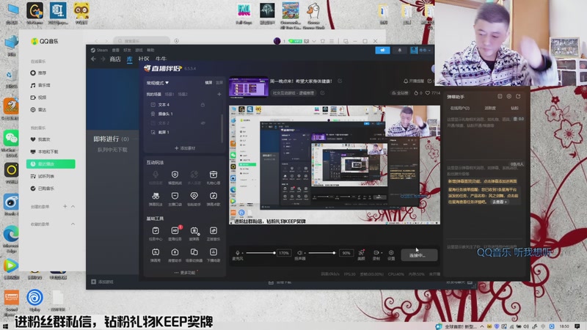Open 本地和下载 in QQ音乐 sidebar
This screenshot has width=587, height=330.
44,152
